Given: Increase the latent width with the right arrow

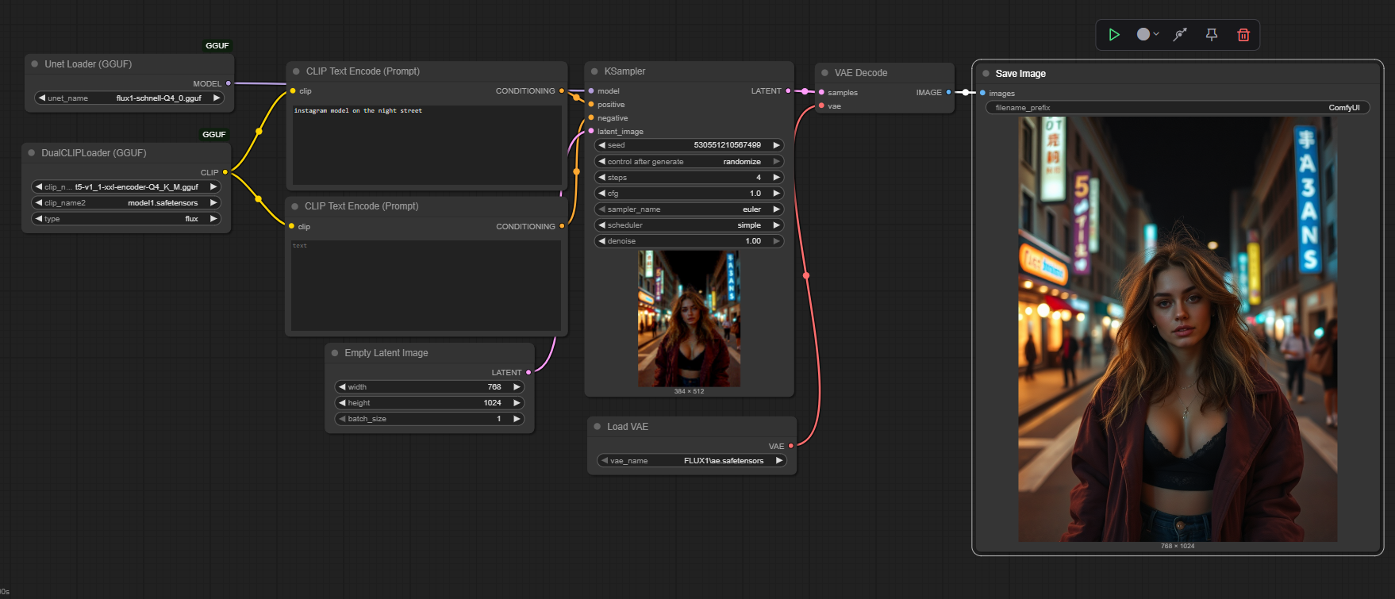Looking at the screenshot, I should (x=517, y=387).
